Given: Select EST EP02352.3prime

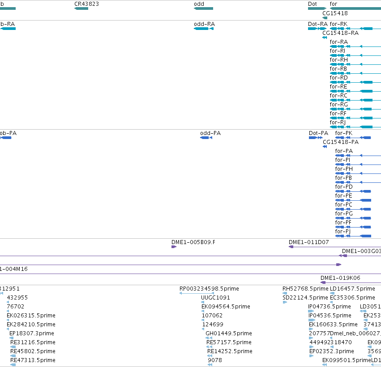Looking at the screenshot, I should (x=312, y=356).
